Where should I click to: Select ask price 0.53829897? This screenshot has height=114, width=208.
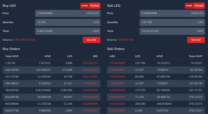(x=117, y=83)
